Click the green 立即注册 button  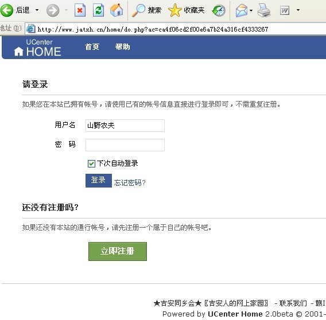tap(118, 251)
